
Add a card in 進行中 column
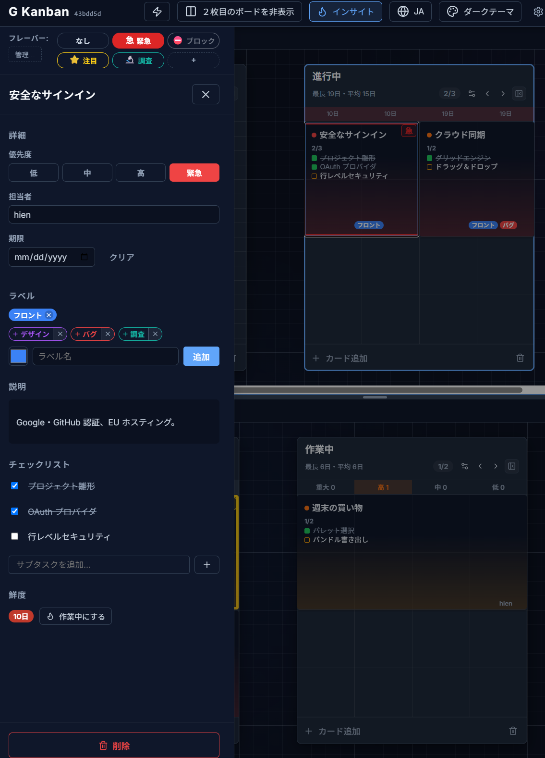click(x=340, y=358)
